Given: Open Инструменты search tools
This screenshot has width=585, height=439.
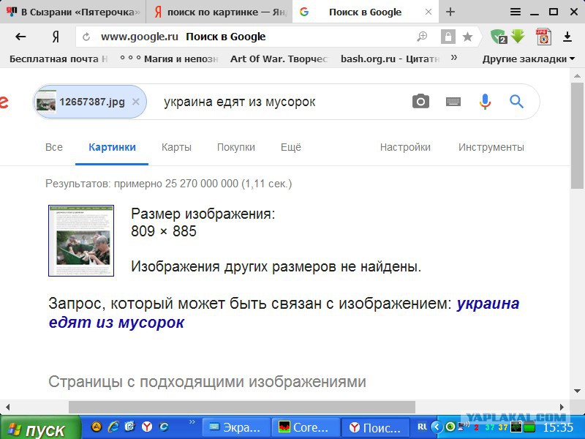Looking at the screenshot, I should [x=491, y=147].
